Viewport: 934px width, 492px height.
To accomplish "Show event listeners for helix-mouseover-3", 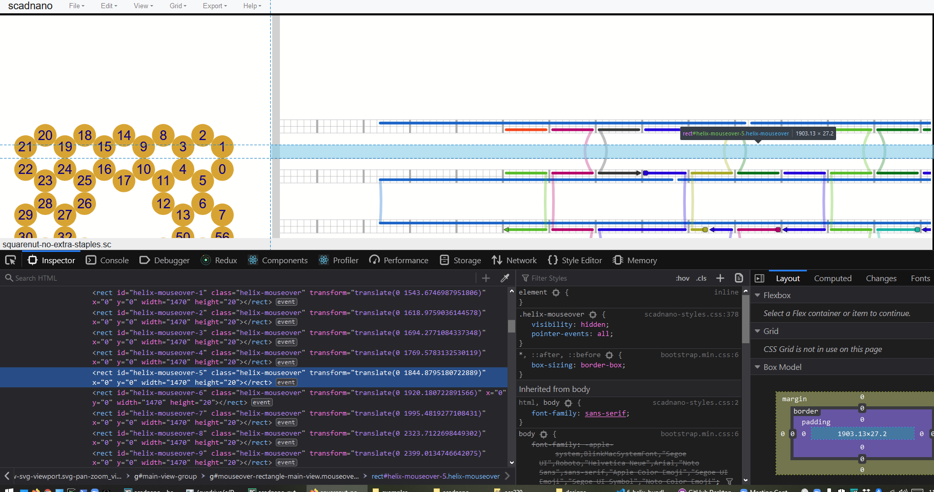I will (286, 342).
